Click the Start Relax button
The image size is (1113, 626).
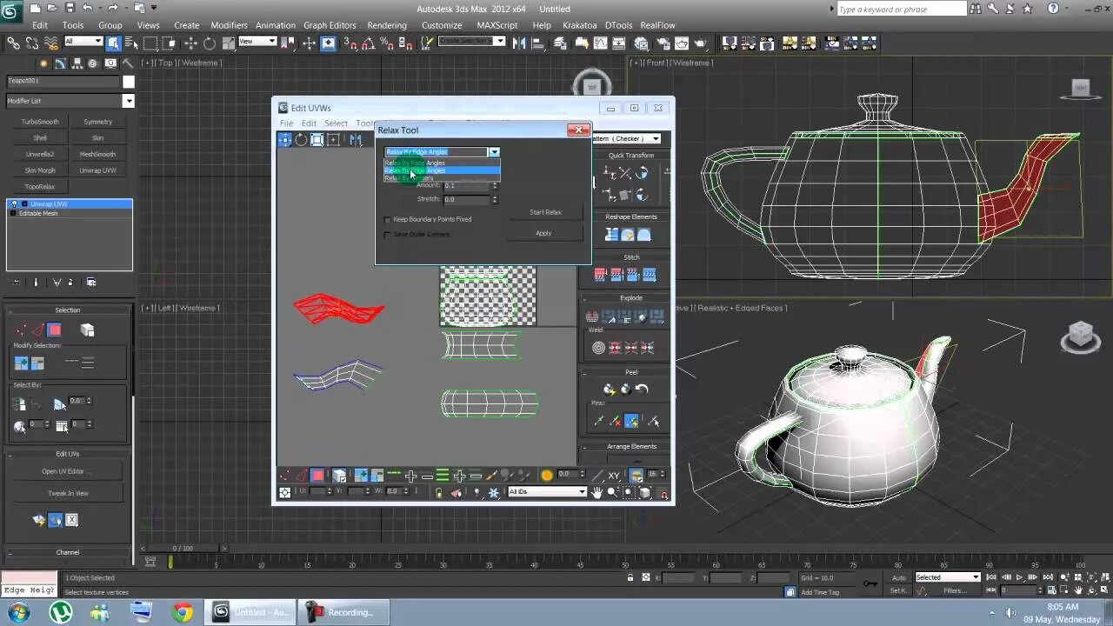click(545, 212)
